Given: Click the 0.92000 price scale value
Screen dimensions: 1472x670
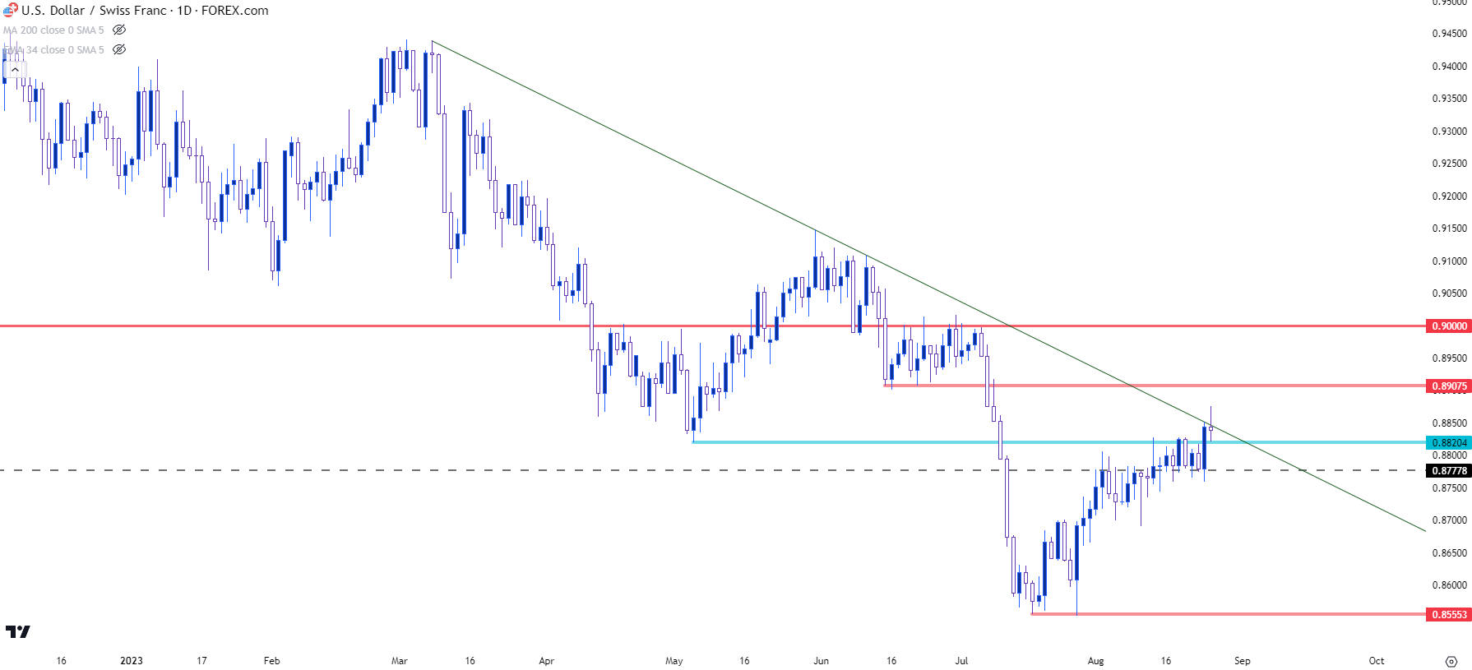Looking at the screenshot, I should pyautogui.click(x=1449, y=196).
